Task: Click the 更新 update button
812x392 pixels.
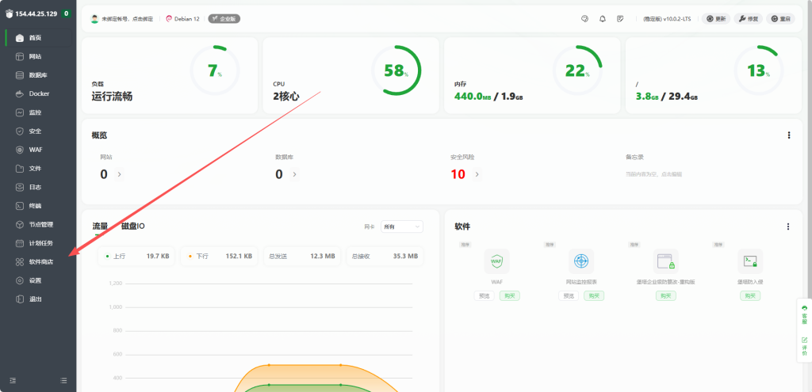Action: (715, 18)
